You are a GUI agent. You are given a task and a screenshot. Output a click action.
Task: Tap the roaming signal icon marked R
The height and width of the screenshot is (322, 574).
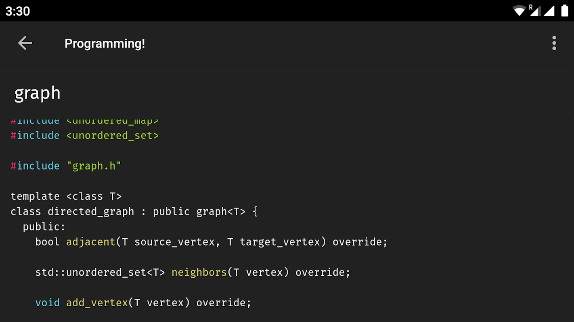pyautogui.click(x=534, y=10)
